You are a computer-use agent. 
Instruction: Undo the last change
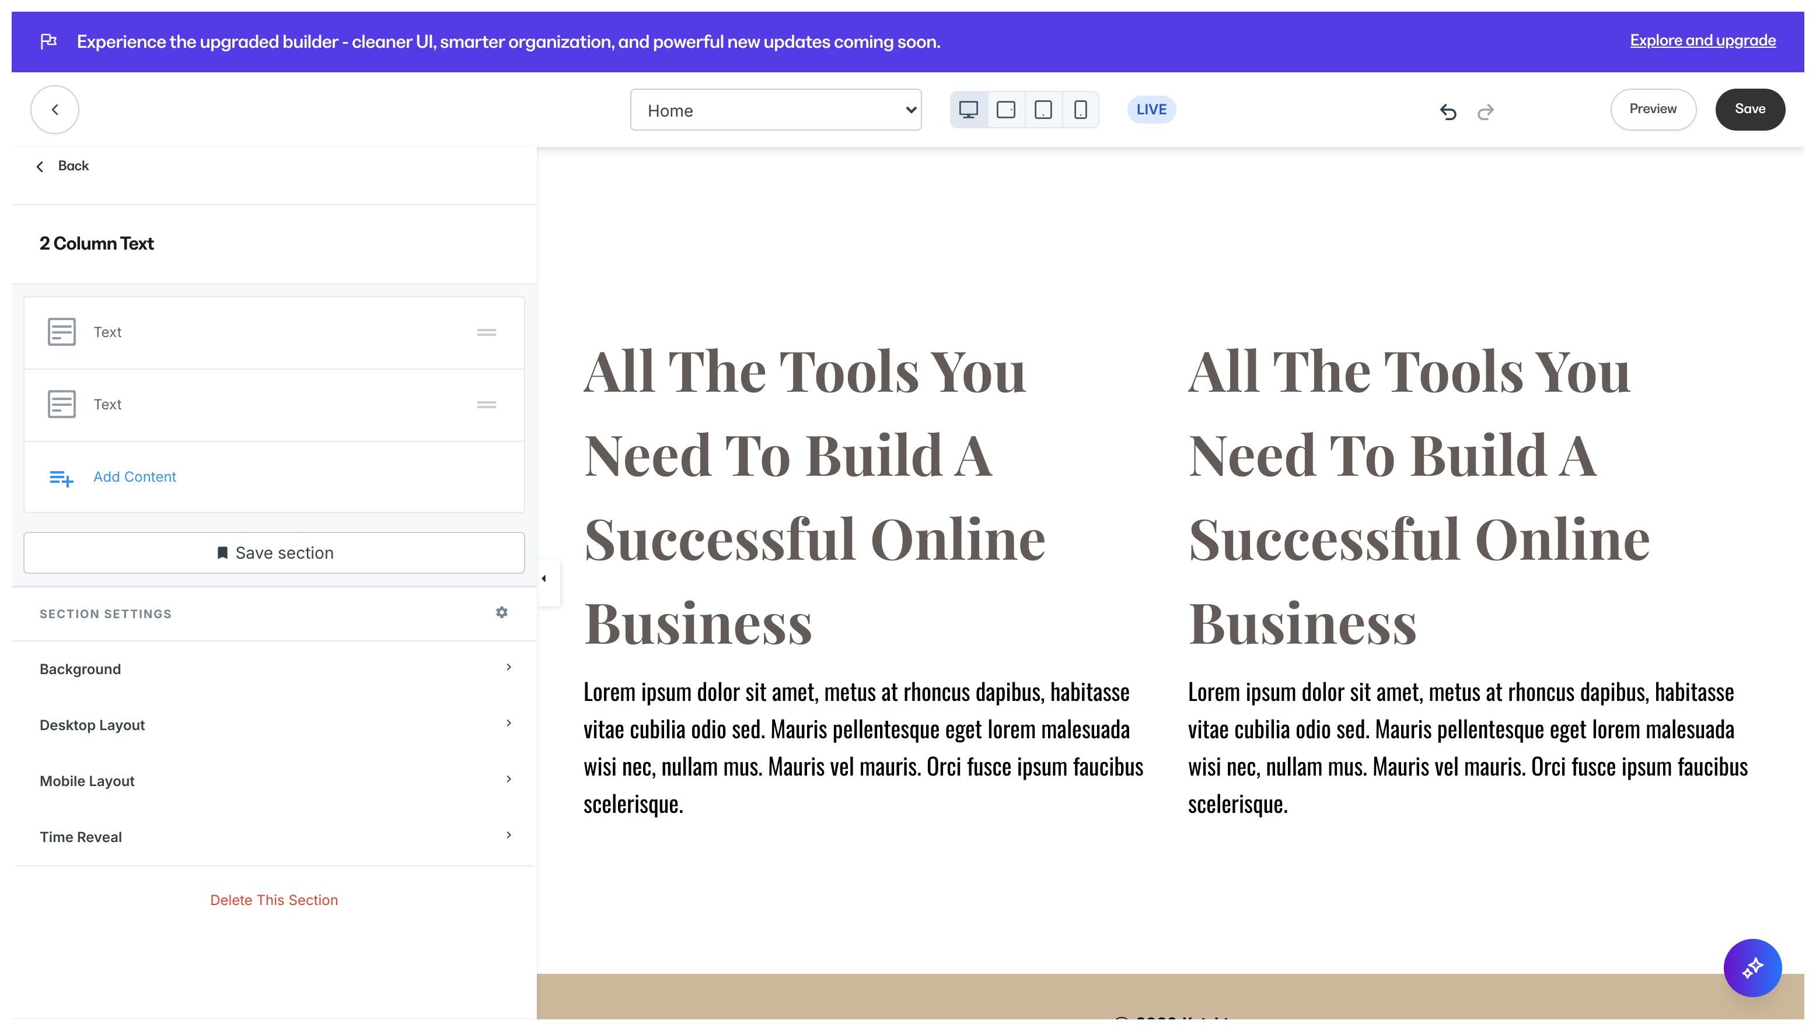pos(1448,112)
